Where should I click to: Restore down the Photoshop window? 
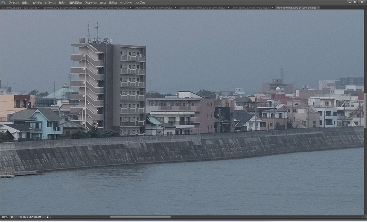355,2
